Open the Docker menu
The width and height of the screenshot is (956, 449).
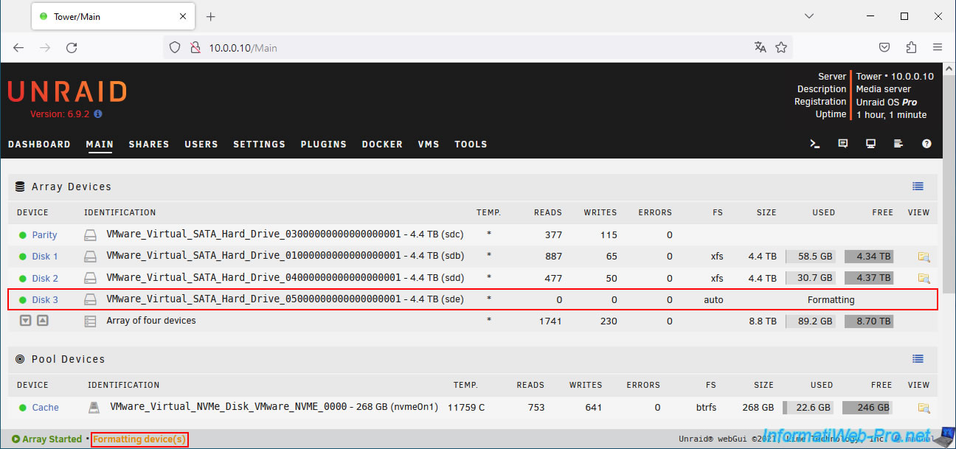382,145
